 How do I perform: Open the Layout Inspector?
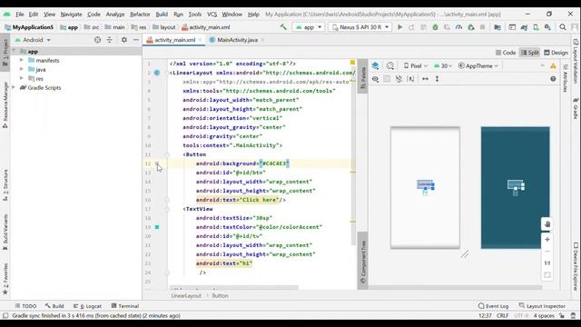[x=542, y=306]
